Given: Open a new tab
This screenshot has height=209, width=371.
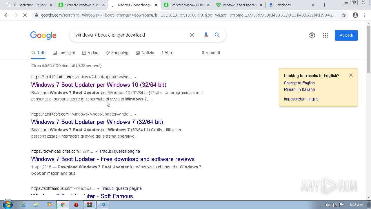Looking at the screenshot, I should pos(324,5).
